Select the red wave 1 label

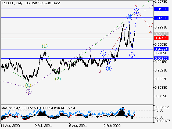click(90, 51)
